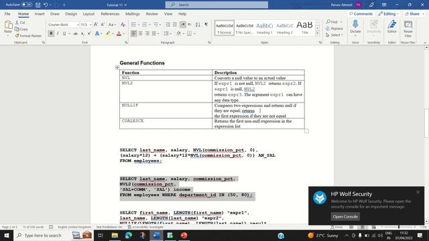Switch to PowerPoint in taskbar
Image resolution: width=429 pixels, height=241 pixels.
[184, 235]
